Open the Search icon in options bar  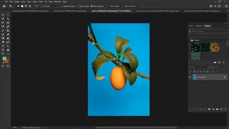(215, 6)
